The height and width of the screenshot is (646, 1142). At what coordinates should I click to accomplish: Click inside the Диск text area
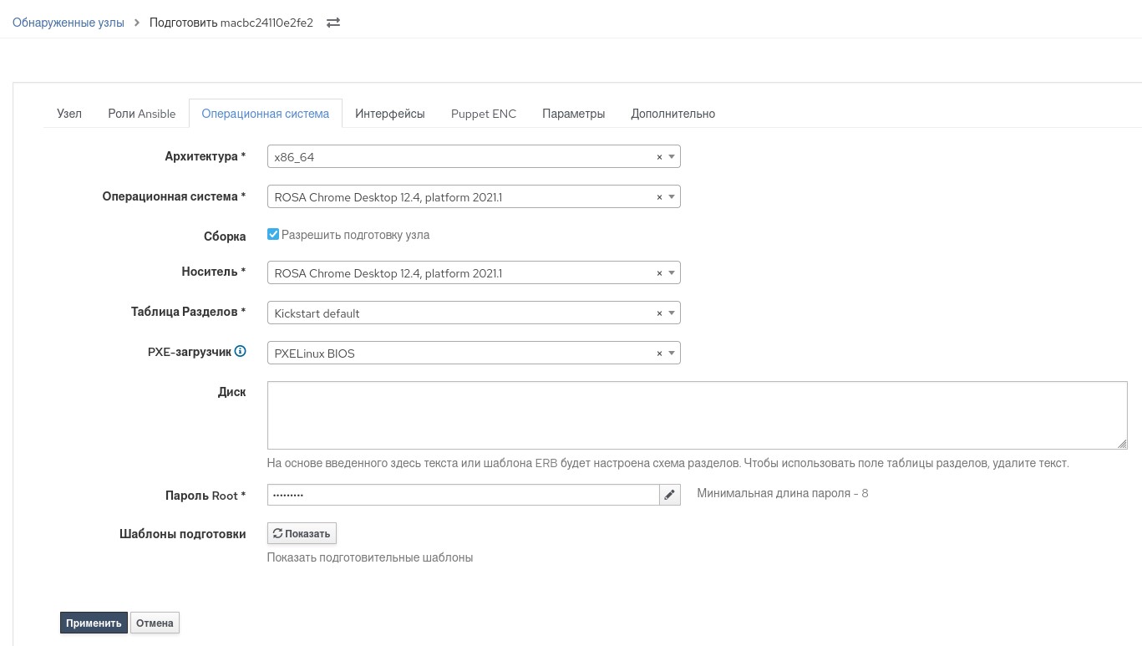(x=697, y=415)
